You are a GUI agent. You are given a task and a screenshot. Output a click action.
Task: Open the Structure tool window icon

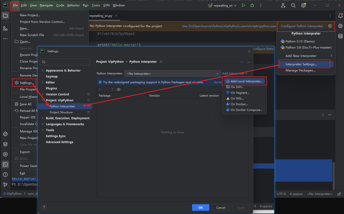tap(5, 28)
